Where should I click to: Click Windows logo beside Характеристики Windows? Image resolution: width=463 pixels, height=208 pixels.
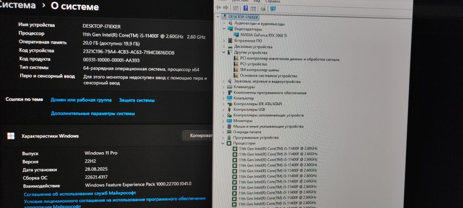(x=11, y=135)
